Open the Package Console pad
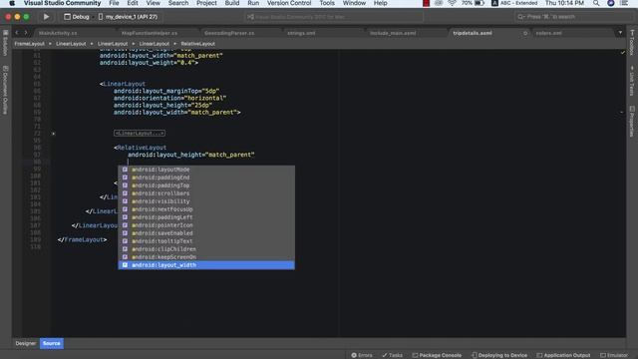638x359 pixels. tap(437, 355)
